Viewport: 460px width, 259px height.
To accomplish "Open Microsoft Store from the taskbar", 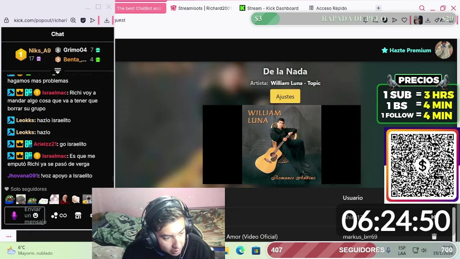I will coord(256,251).
